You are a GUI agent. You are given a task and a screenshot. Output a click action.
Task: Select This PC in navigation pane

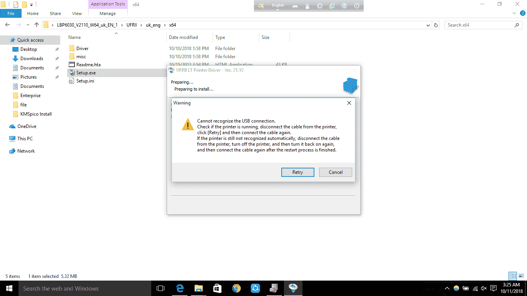click(25, 139)
